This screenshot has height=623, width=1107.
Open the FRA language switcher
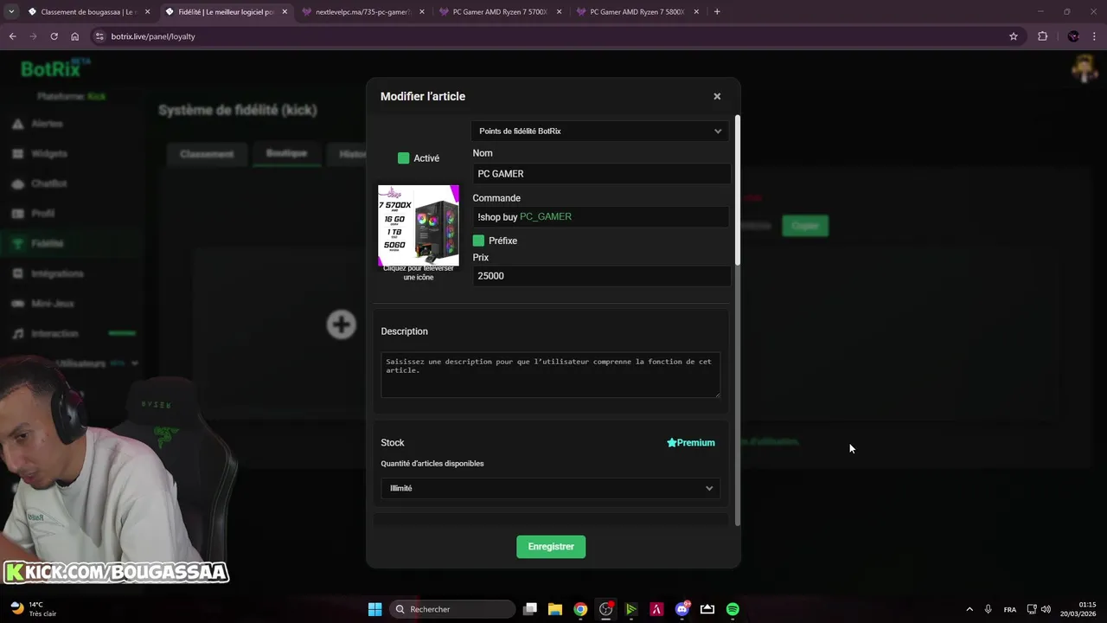1010,609
